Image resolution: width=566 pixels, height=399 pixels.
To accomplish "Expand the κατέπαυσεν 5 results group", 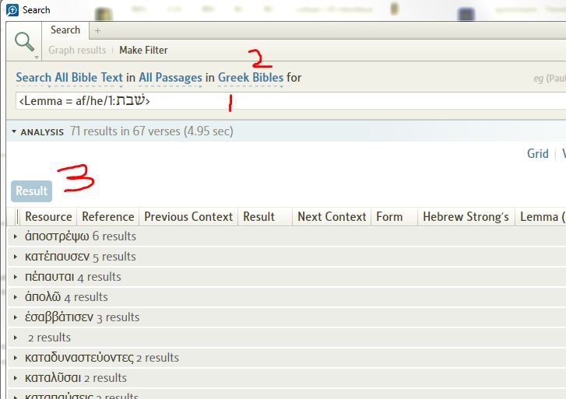I will pos(15,257).
